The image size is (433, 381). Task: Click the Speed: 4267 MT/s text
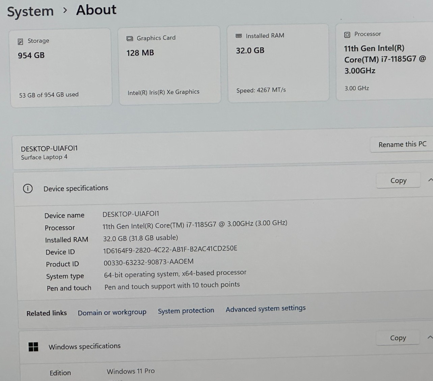[261, 90]
